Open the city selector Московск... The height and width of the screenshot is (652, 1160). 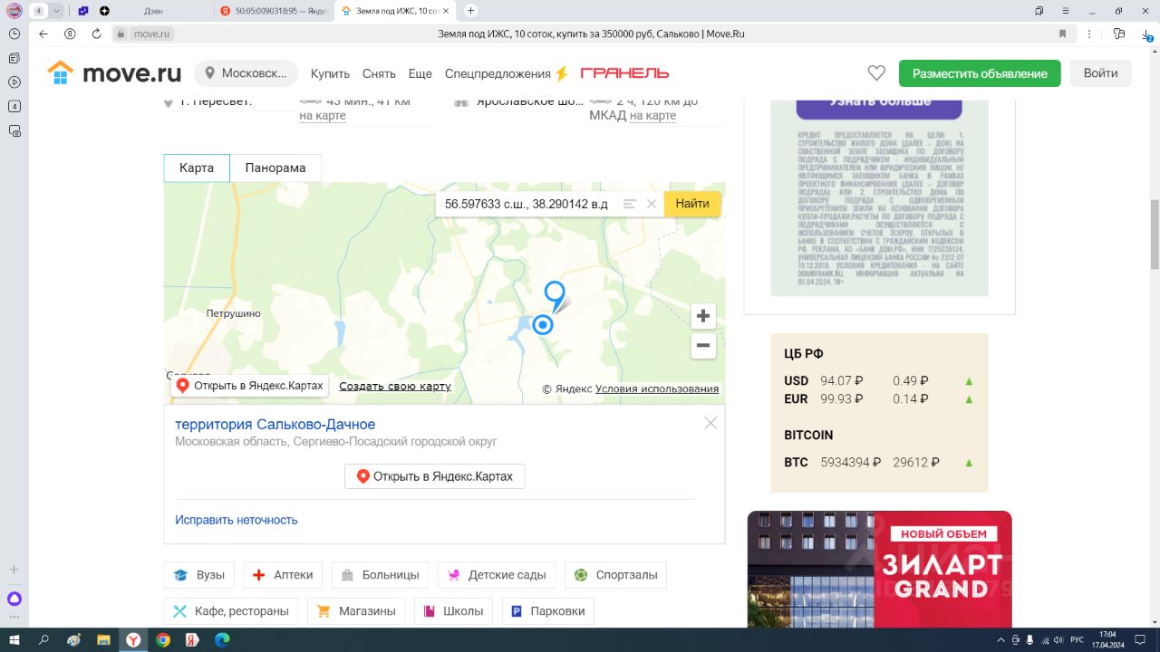pyautogui.click(x=247, y=73)
